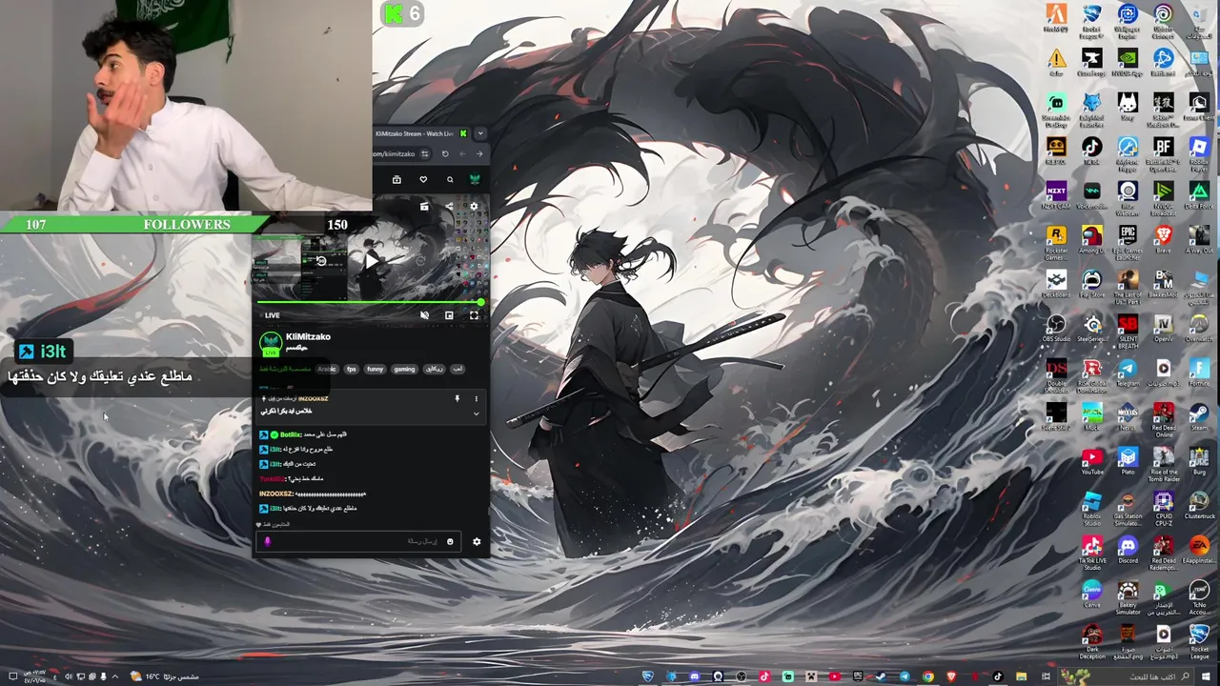Launch A Way Out shortcut
The height and width of the screenshot is (686, 1220).
pos(1199,239)
